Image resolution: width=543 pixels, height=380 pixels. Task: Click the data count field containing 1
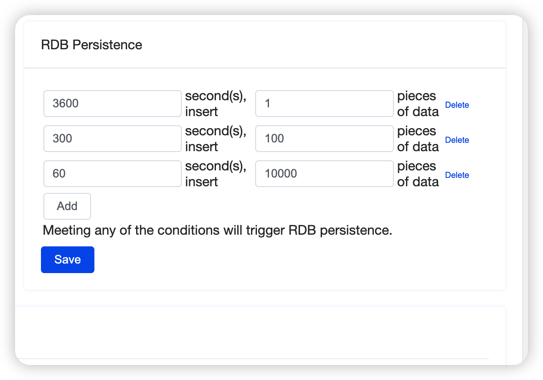(324, 104)
